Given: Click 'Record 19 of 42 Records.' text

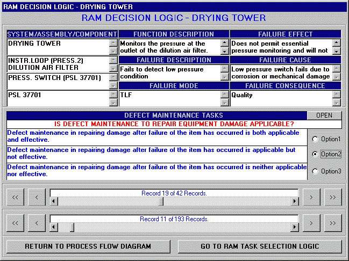Looking at the screenshot, I should (174, 193).
